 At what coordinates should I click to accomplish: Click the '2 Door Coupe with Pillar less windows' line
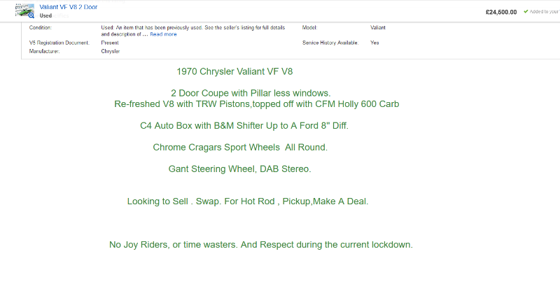point(251,93)
